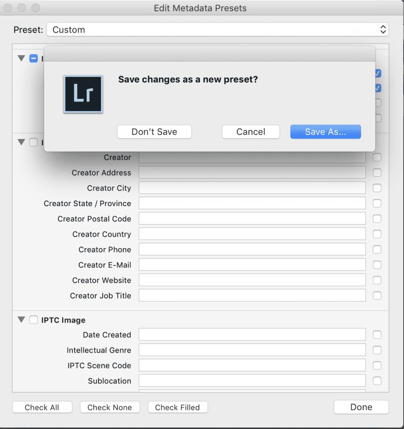Click the Lightroom logo in the dialog
This screenshot has height=429, width=404.
83,93
